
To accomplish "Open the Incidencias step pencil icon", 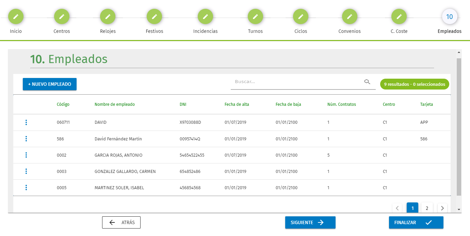I will pyautogui.click(x=205, y=16).
